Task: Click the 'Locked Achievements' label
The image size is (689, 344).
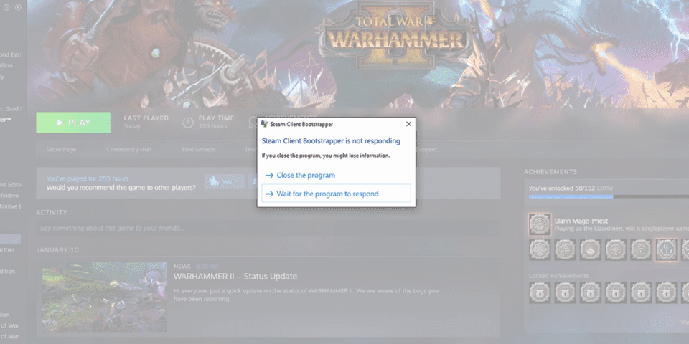Action: point(558,276)
